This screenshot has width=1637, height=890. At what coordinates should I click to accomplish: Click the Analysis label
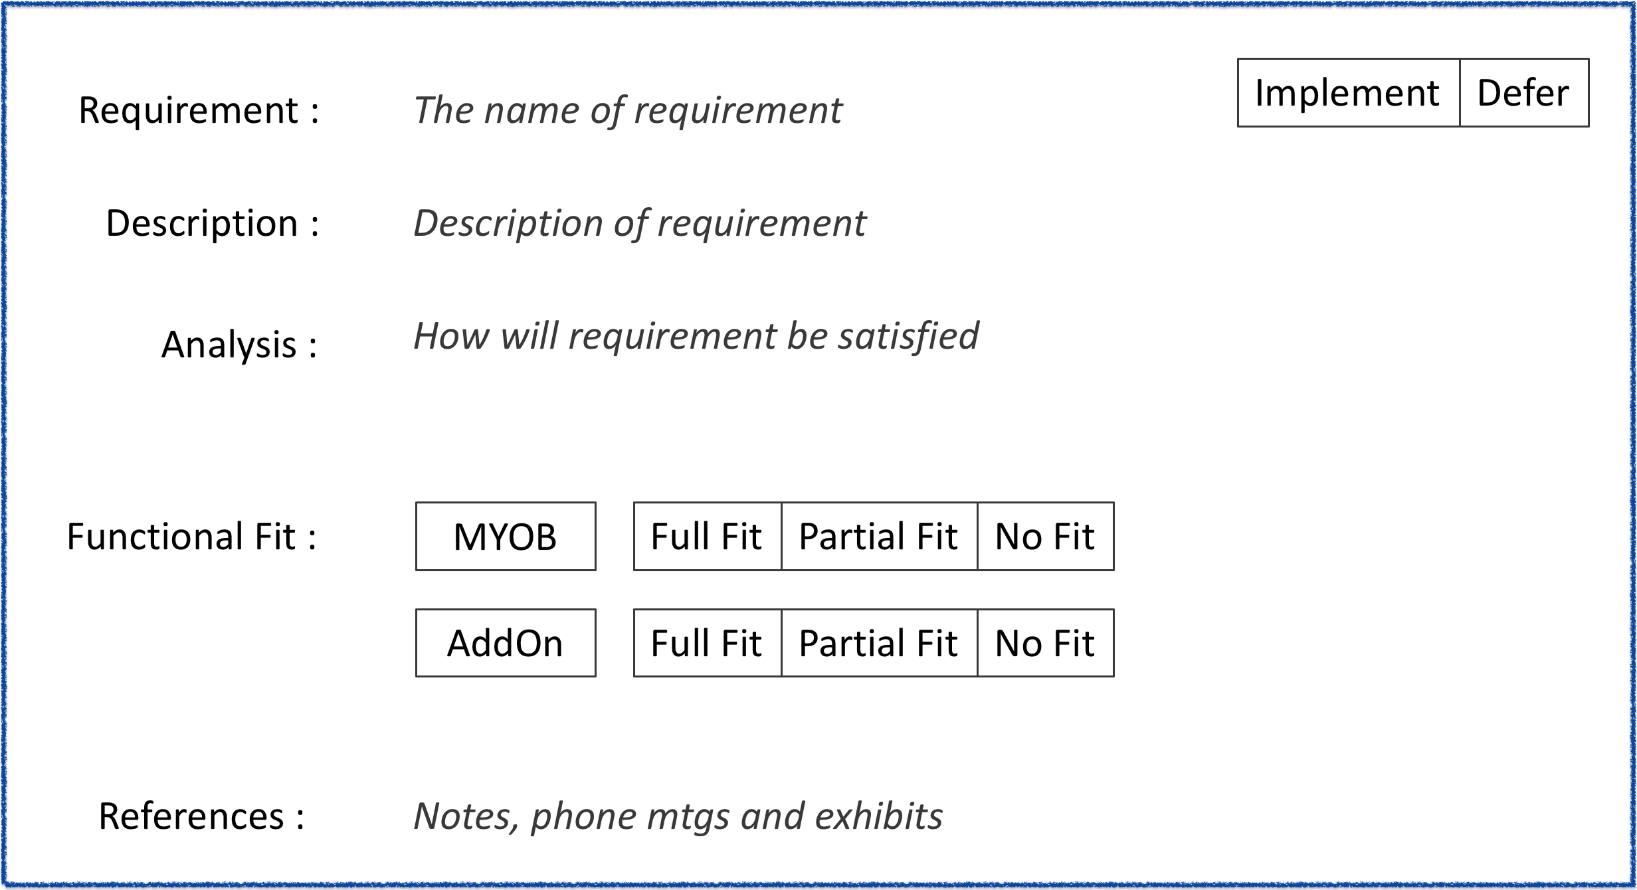click(240, 345)
